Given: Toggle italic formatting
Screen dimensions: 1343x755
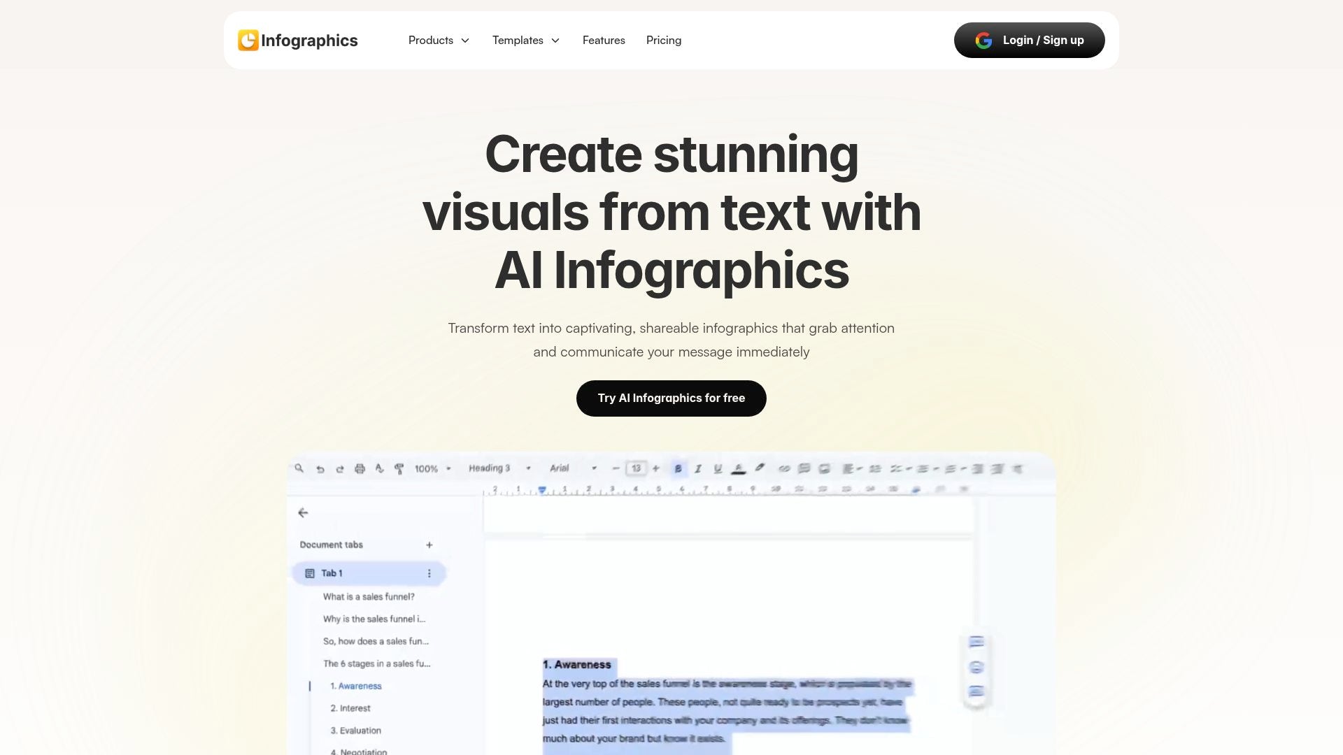Looking at the screenshot, I should pyautogui.click(x=697, y=468).
